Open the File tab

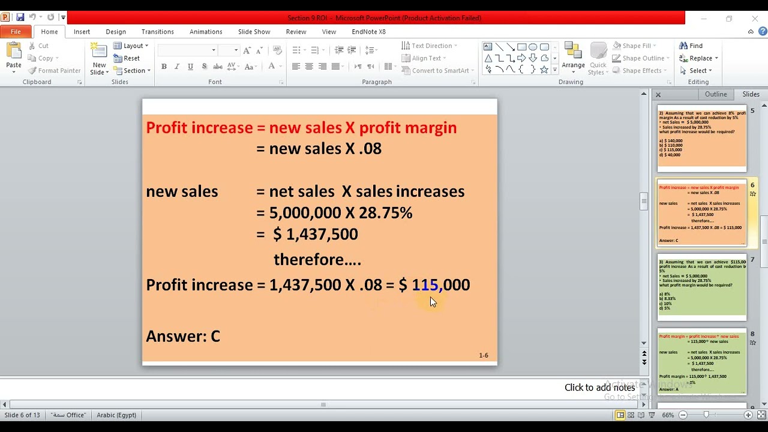[16, 32]
